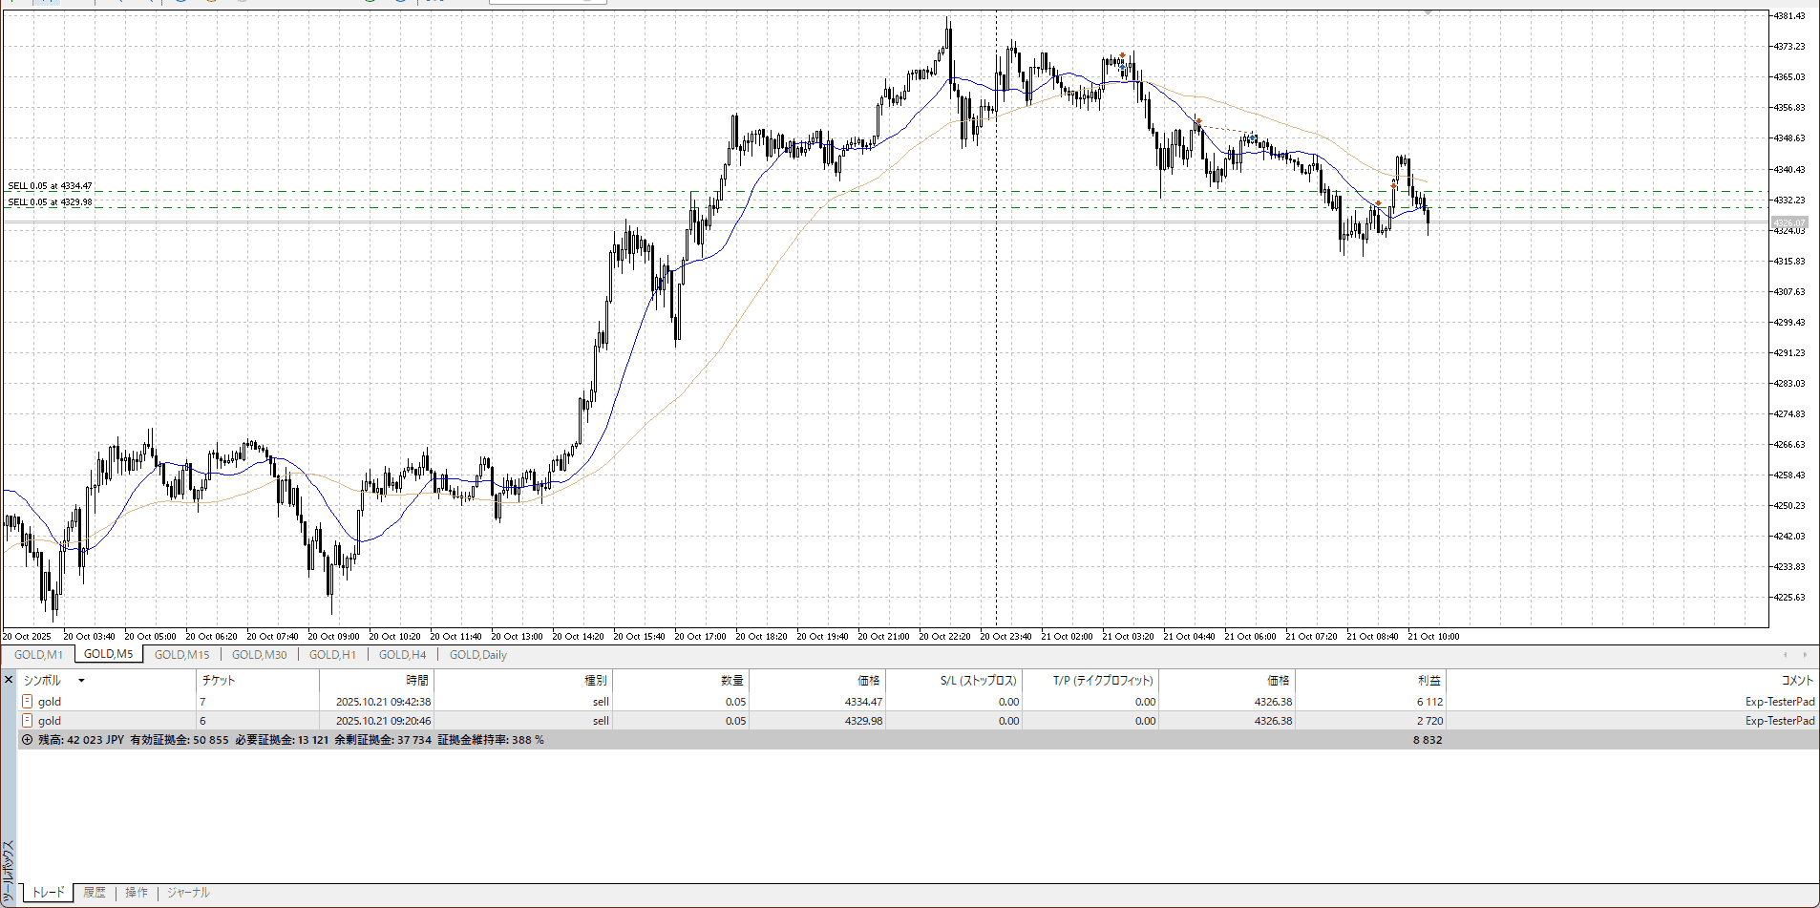This screenshot has height=908, width=1820.
Task: Open the シンボル column sort dropdown arrow
Action: (x=81, y=681)
